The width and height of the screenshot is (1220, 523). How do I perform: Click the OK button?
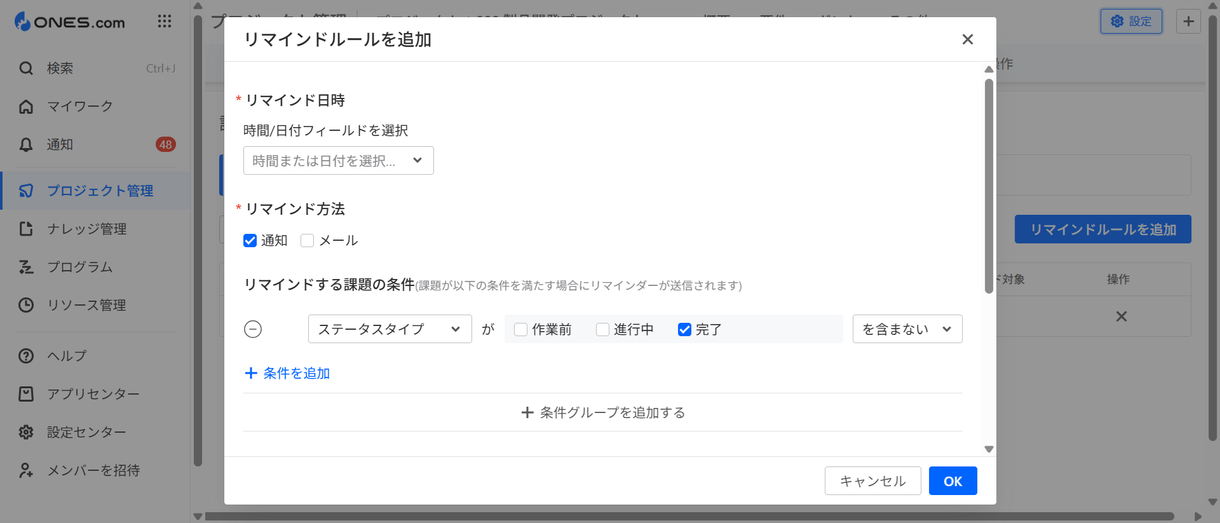pos(953,481)
